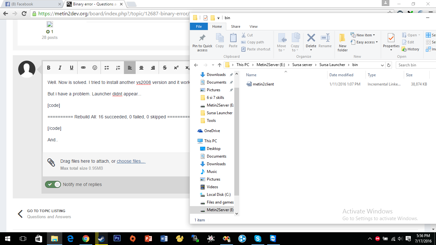Screen dimensions: 436x245
Task: Apply underline formatting in editor
Action: pyautogui.click(x=71, y=68)
